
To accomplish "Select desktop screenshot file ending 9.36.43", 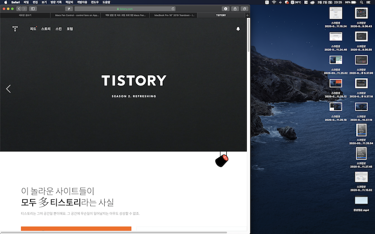I will (x=361, y=17).
